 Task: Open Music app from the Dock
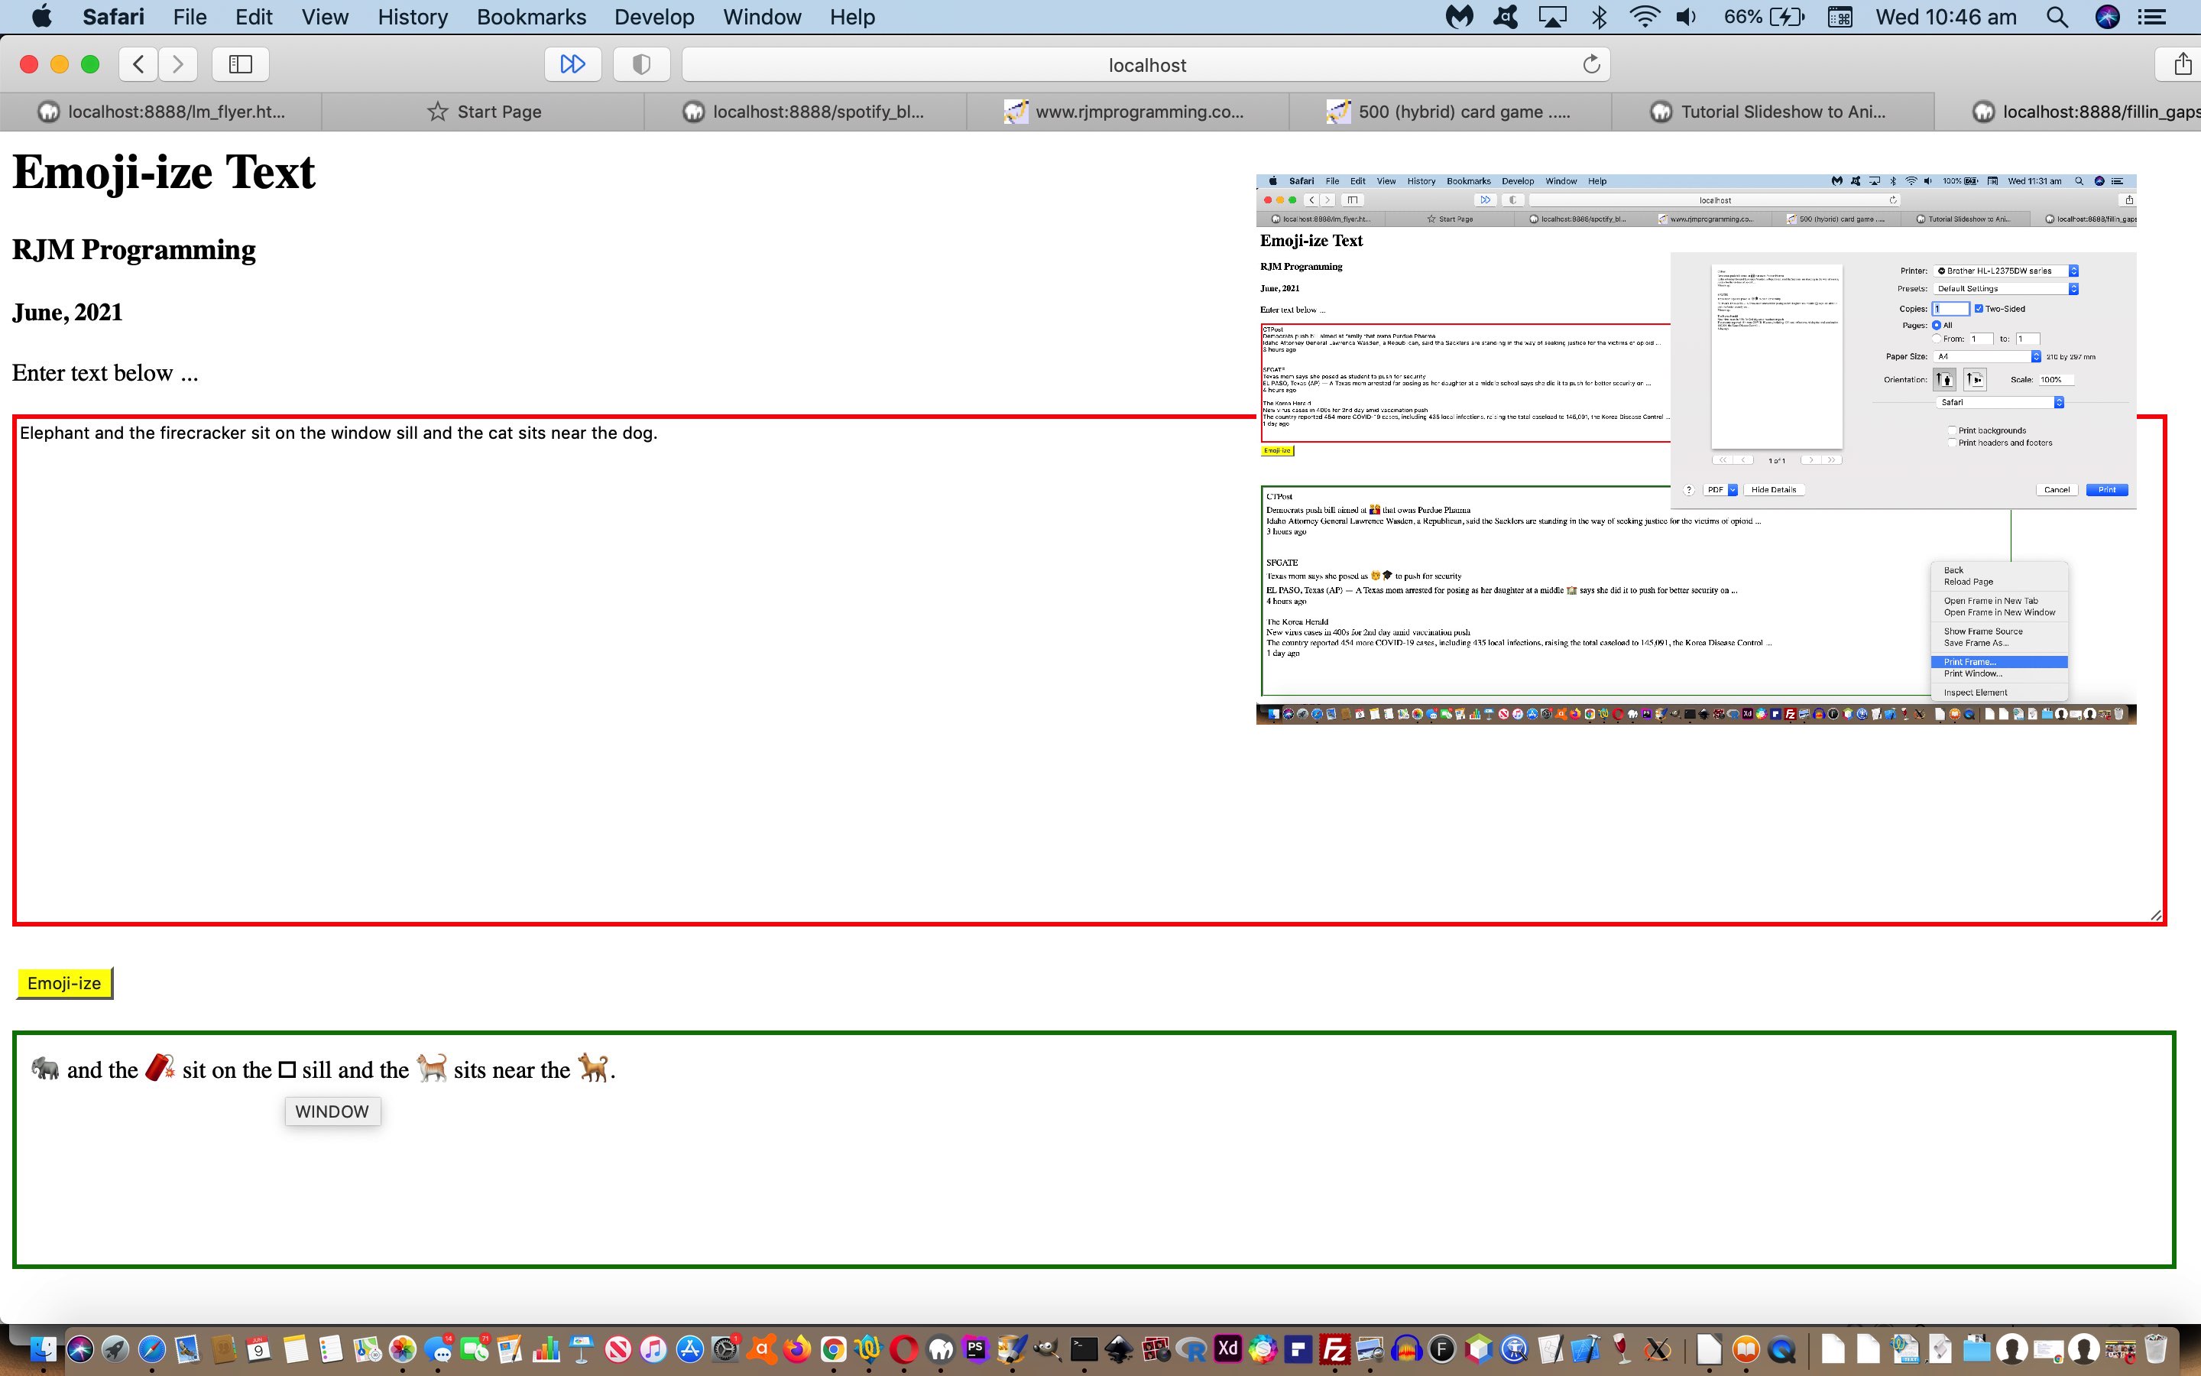tap(653, 1348)
